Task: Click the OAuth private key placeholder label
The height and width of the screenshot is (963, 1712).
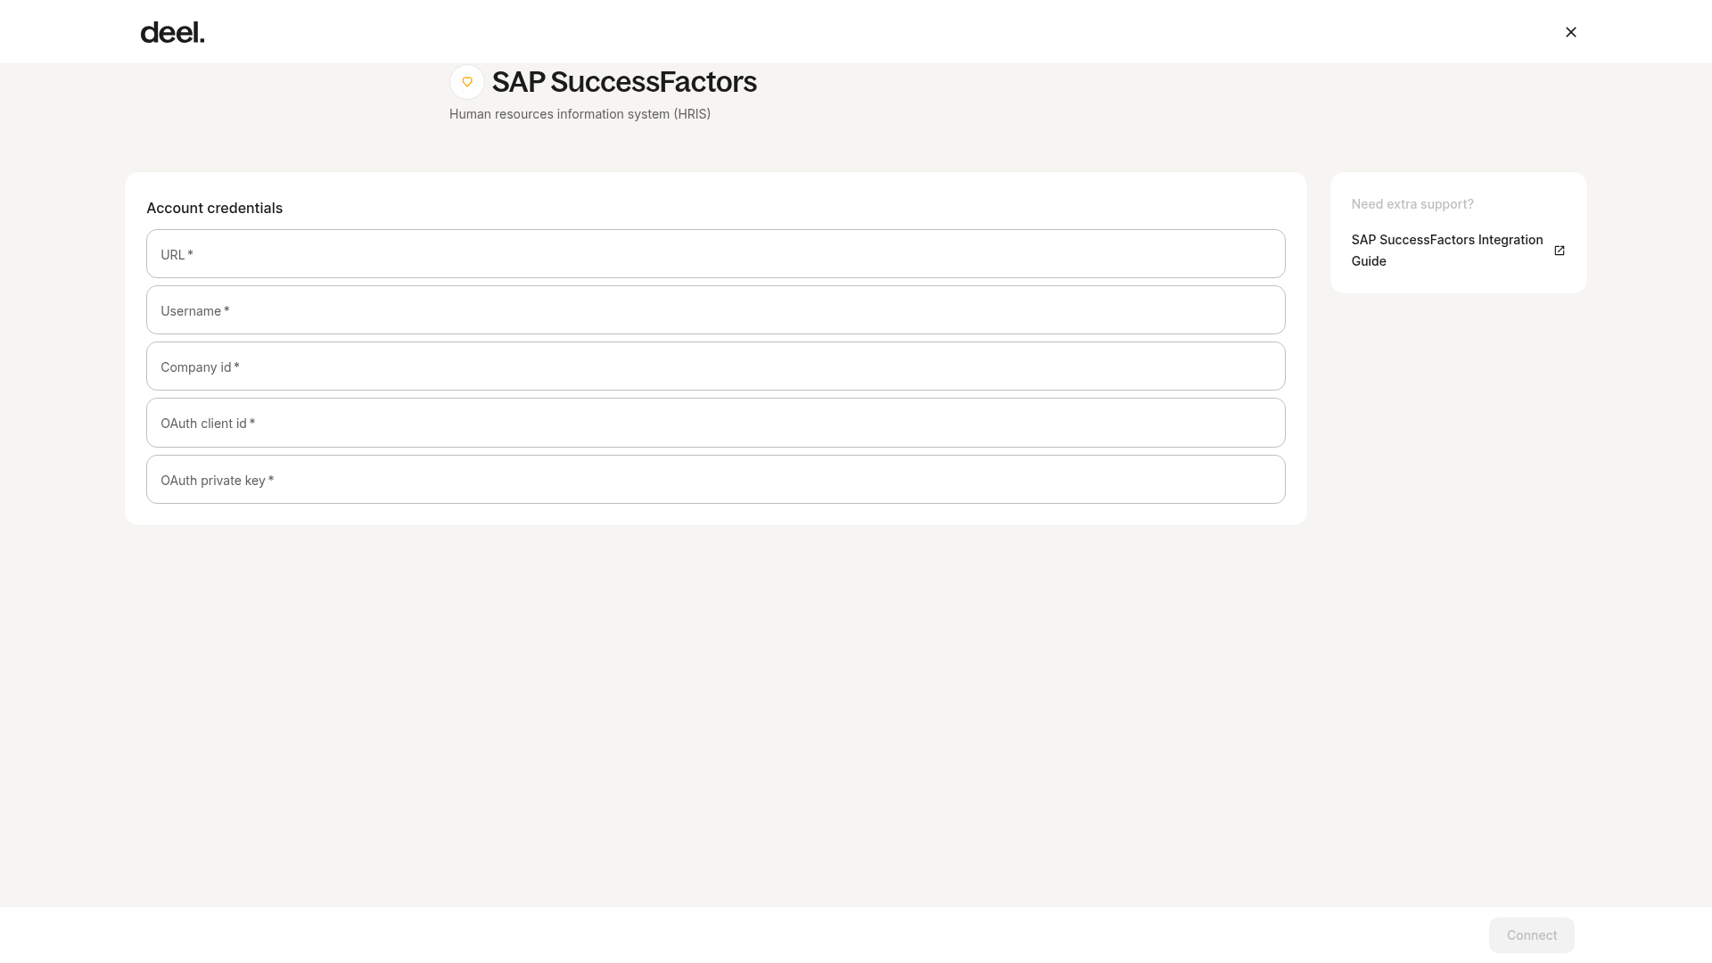Action: click(217, 481)
